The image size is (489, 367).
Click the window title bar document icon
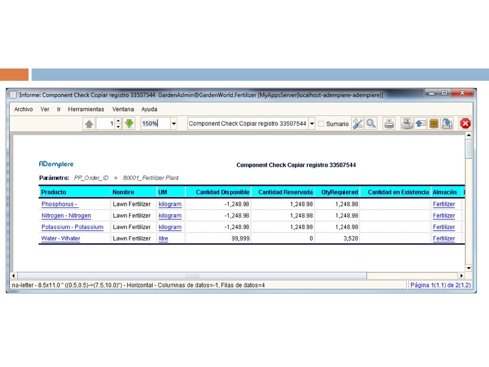coord(13,95)
